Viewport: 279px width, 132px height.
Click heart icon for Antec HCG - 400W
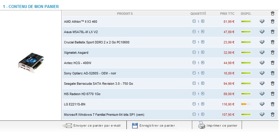tap(262, 63)
